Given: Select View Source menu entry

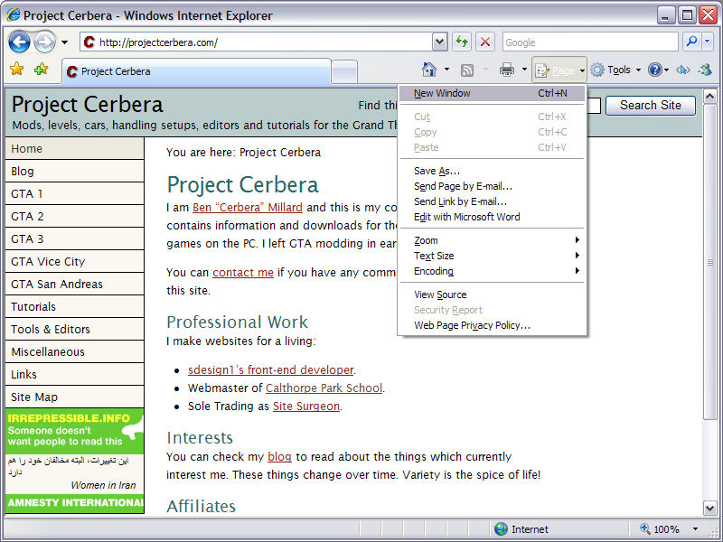Looking at the screenshot, I should click(x=440, y=294).
